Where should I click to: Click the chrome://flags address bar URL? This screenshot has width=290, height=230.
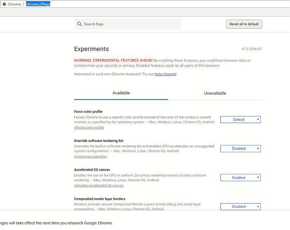click(38, 4)
